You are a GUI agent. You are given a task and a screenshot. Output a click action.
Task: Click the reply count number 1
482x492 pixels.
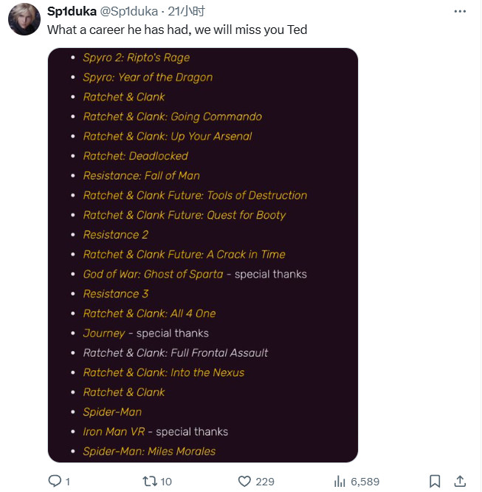(x=68, y=482)
